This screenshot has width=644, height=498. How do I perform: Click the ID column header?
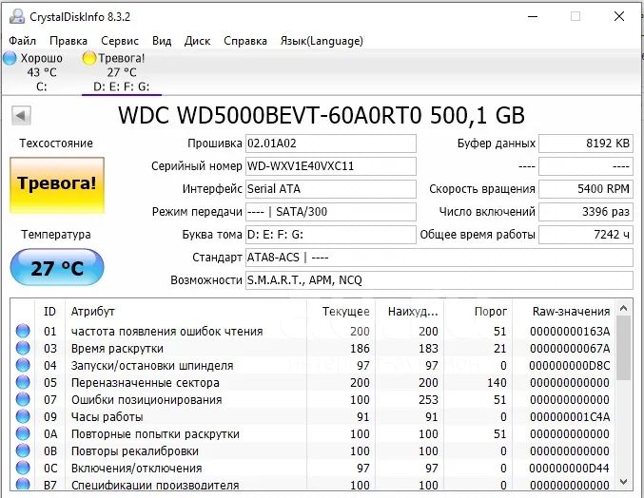click(49, 312)
